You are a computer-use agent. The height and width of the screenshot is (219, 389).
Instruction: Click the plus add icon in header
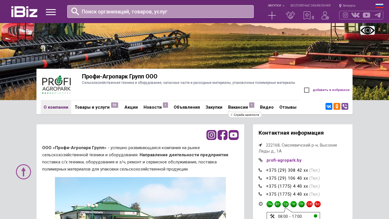(272, 15)
